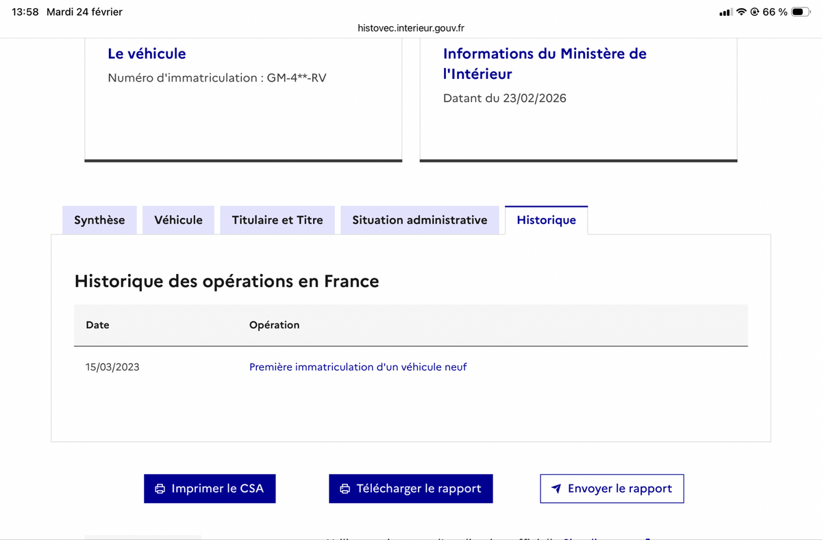Click the Informations du Ministère de l'Intérieur heading
This screenshot has height=540, width=822.
[545, 63]
